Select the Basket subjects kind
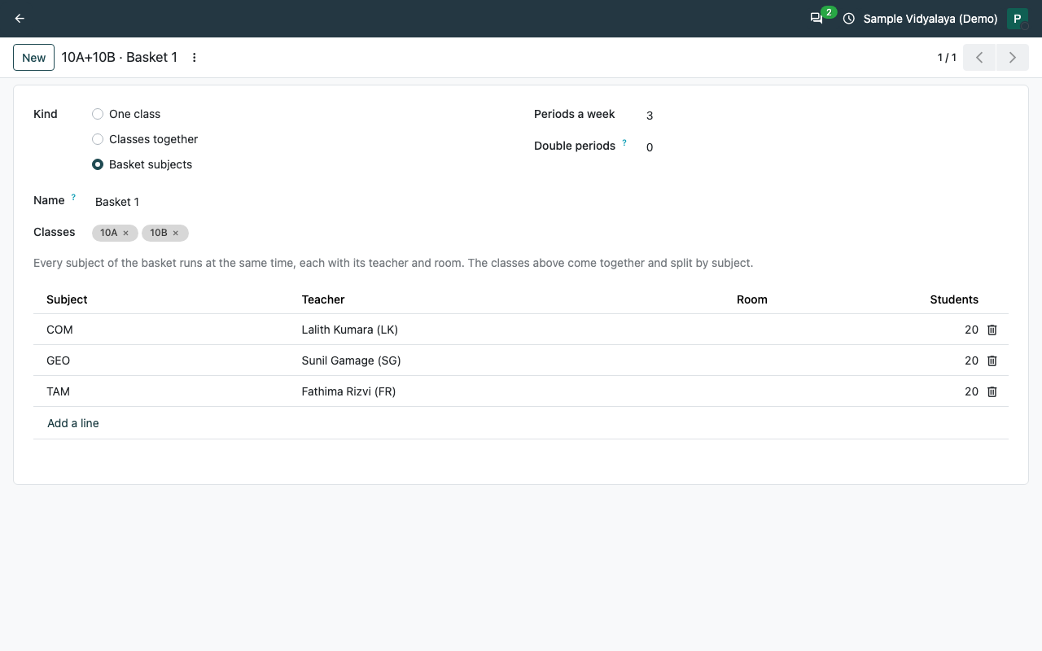Screen dimensions: 1042x651 click(x=98, y=164)
